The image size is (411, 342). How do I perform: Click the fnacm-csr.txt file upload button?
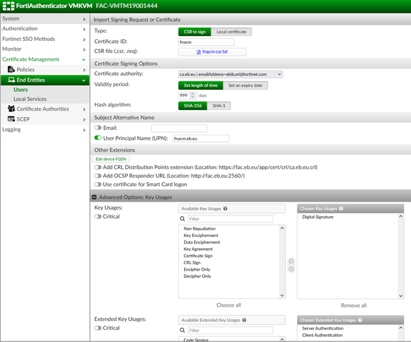click(212, 52)
